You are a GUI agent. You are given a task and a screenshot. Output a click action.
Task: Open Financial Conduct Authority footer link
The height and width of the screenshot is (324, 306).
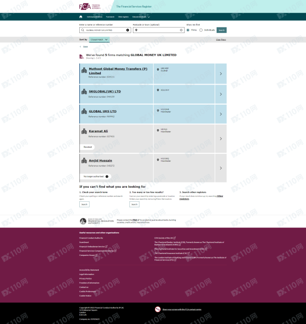tap(91, 238)
